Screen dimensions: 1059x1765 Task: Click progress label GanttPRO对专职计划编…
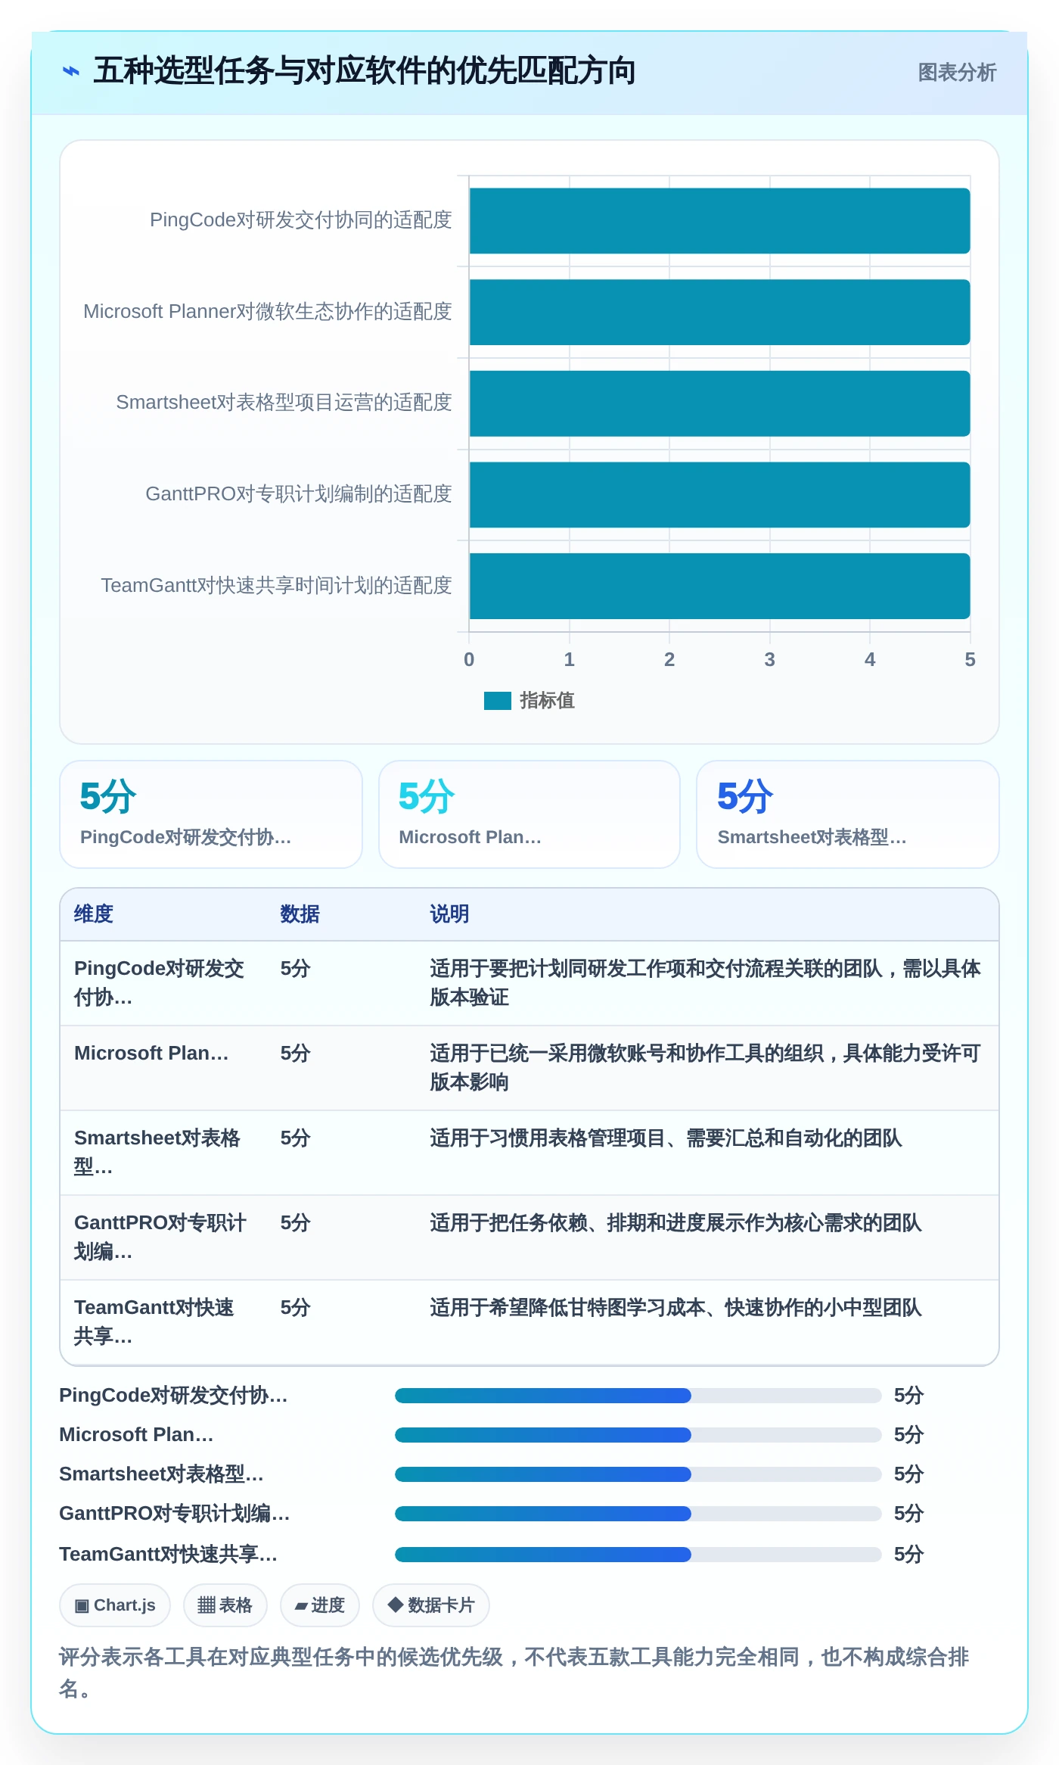tap(175, 1514)
